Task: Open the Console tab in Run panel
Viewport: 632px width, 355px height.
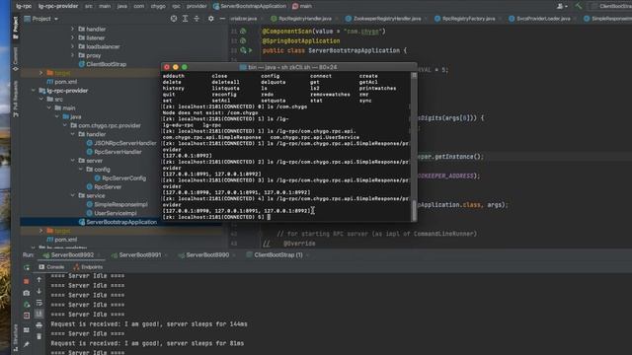Action: tap(51, 267)
